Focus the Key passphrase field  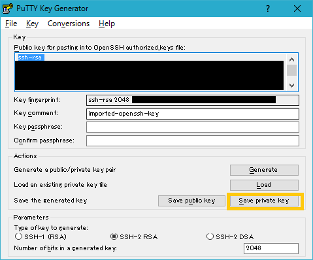193,127
